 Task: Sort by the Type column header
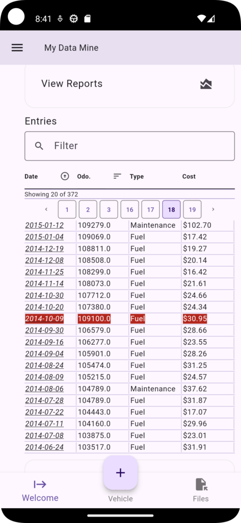(137, 176)
